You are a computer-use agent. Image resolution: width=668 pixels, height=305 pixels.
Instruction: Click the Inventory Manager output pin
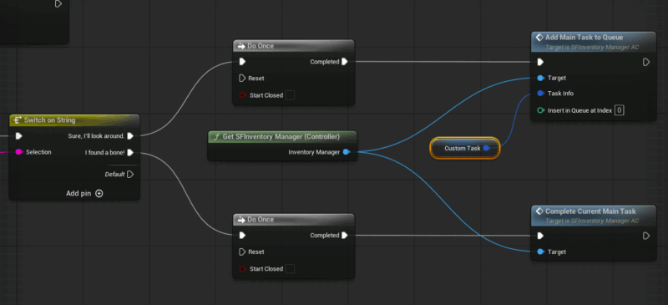point(347,152)
